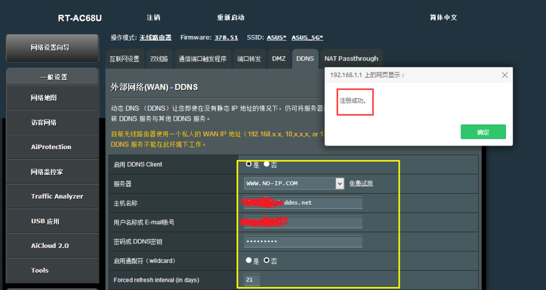The image size is (546, 290).
Task: Click the green 确定 button
Action: click(x=483, y=132)
